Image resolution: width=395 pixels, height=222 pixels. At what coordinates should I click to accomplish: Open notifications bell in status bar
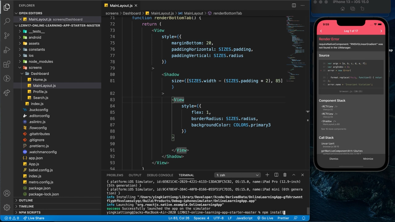pyautogui.click(x=303, y=218)
